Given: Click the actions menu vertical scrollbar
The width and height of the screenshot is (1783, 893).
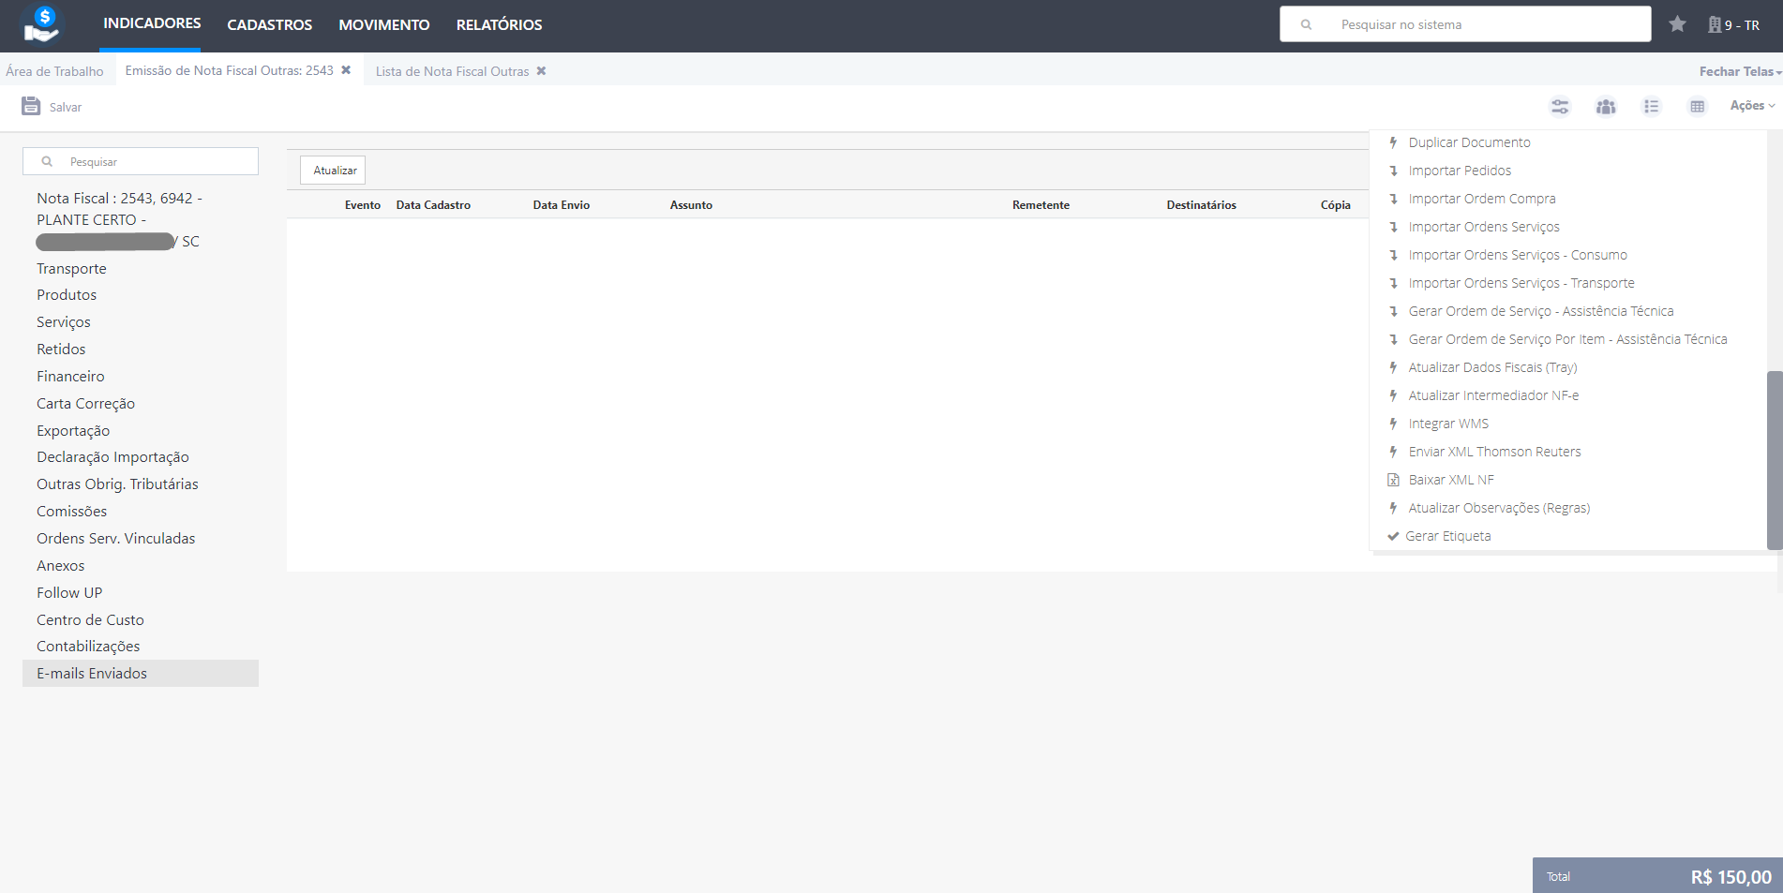Looking at the screenshot, I should (1774, 459).
